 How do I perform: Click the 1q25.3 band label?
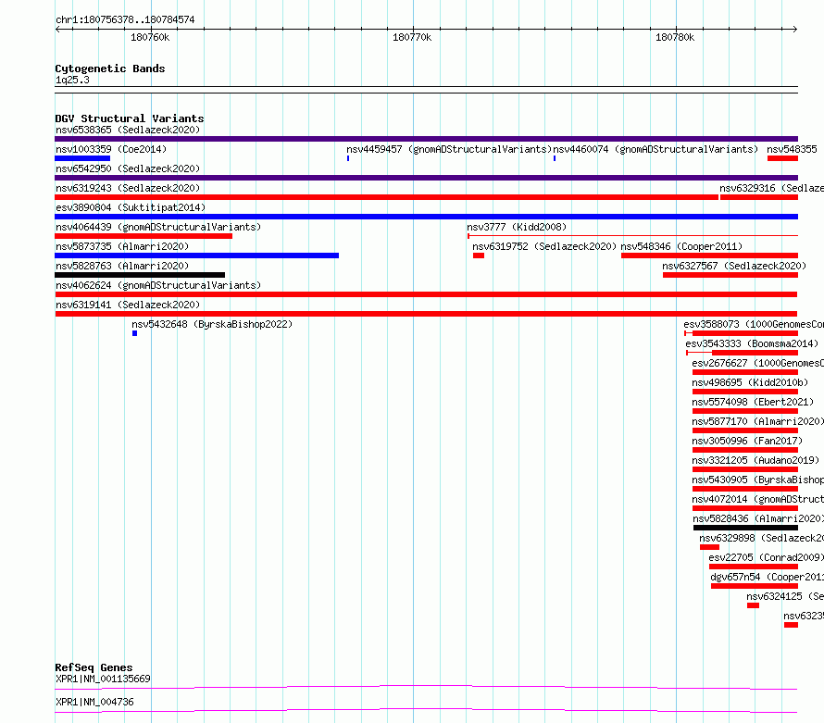(72, 80)
